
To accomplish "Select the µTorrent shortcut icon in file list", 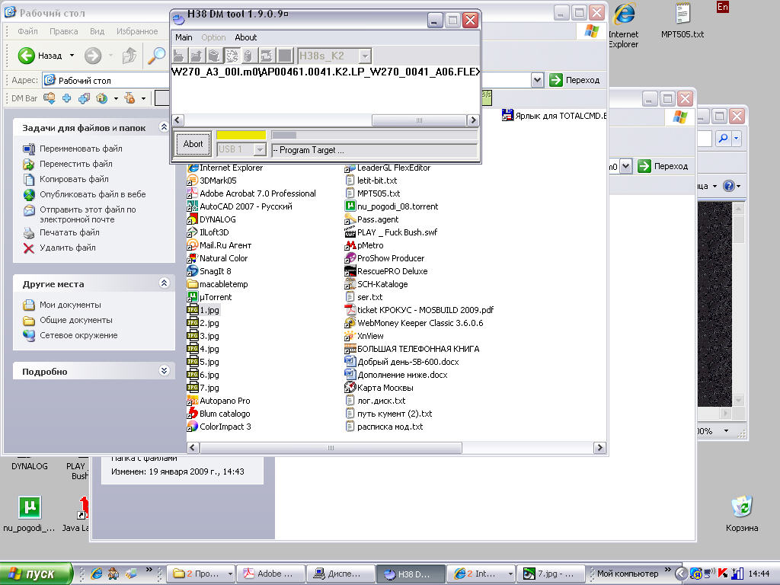I will point(192,297).
